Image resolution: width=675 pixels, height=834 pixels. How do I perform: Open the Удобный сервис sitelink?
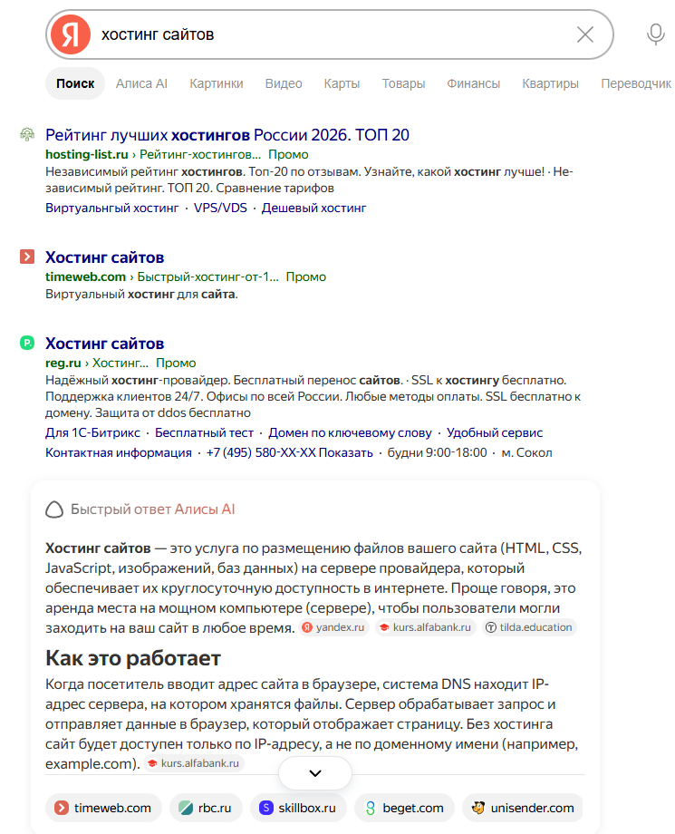tap(495, 433)
